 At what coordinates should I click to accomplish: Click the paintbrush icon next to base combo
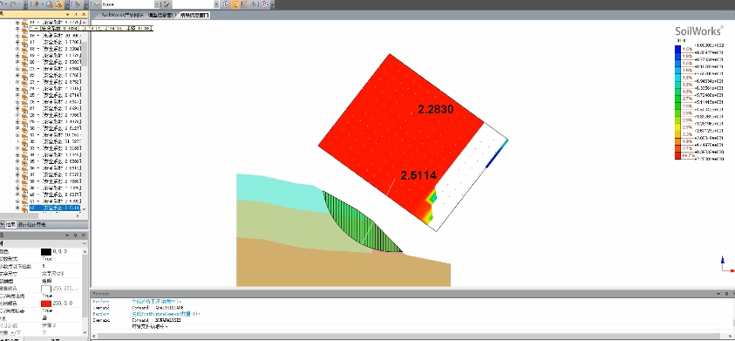click(x=167, y=4)
